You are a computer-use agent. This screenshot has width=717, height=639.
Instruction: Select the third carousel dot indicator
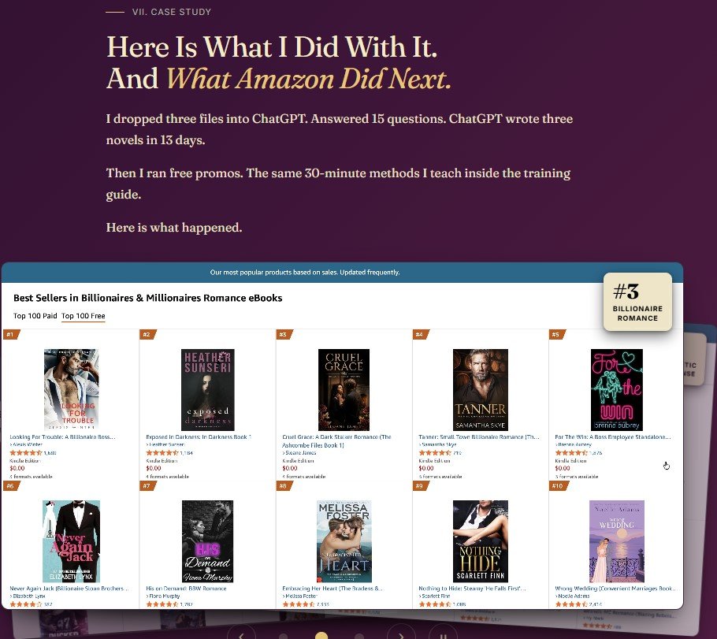click(359, 637)
